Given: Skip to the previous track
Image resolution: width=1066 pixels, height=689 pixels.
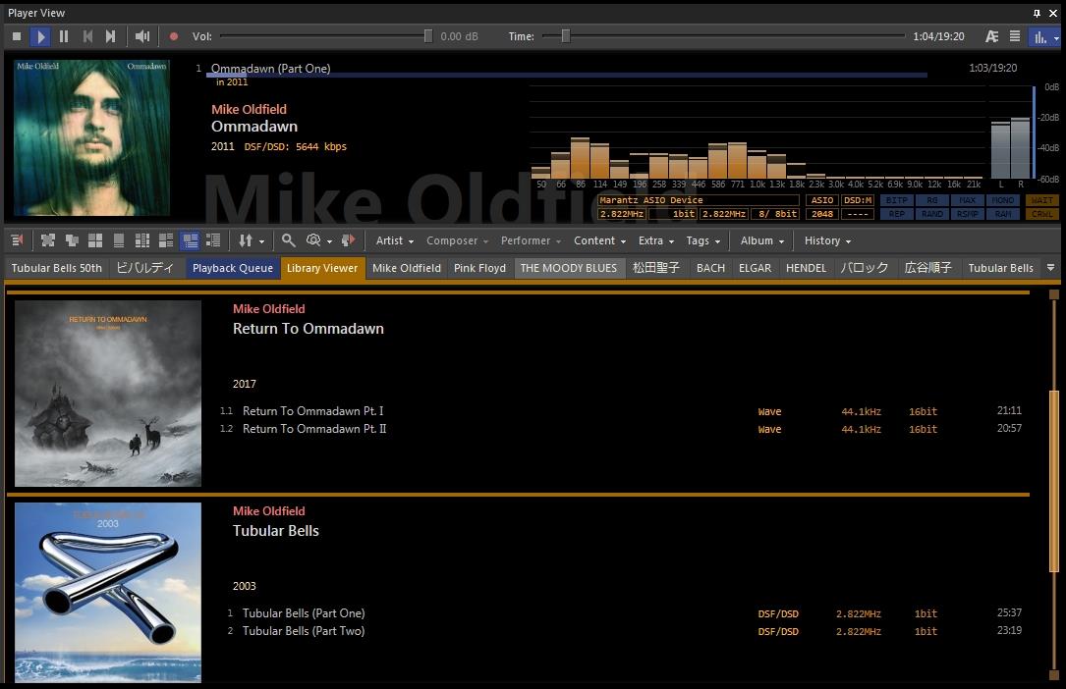Looking at the screenshot, I should point(87,36).
